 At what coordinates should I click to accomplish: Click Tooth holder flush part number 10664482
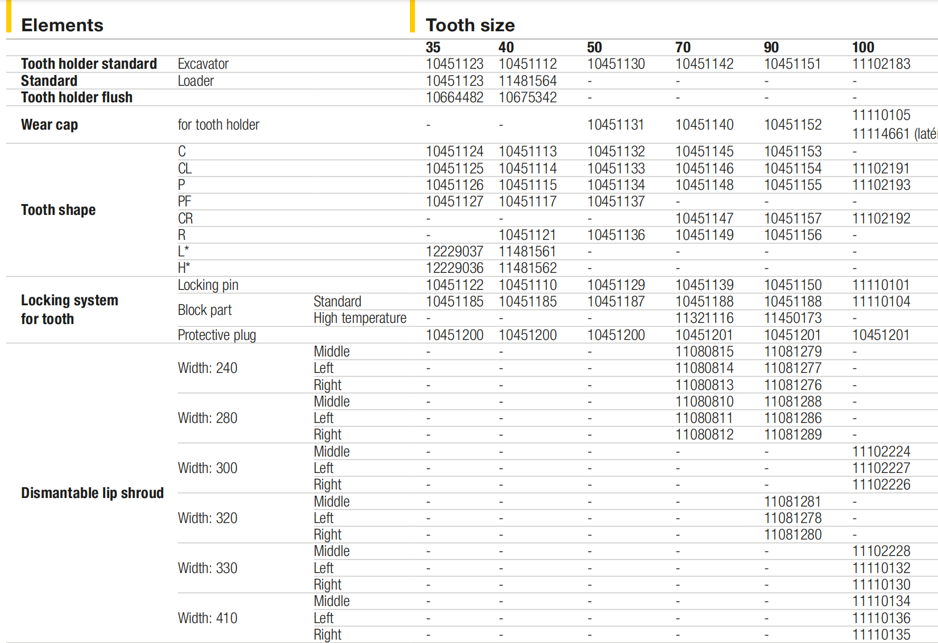(x=454, y=97)
